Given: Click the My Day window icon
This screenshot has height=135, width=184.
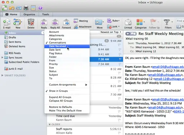Looking at the screenshot, I should coord(33,8).
